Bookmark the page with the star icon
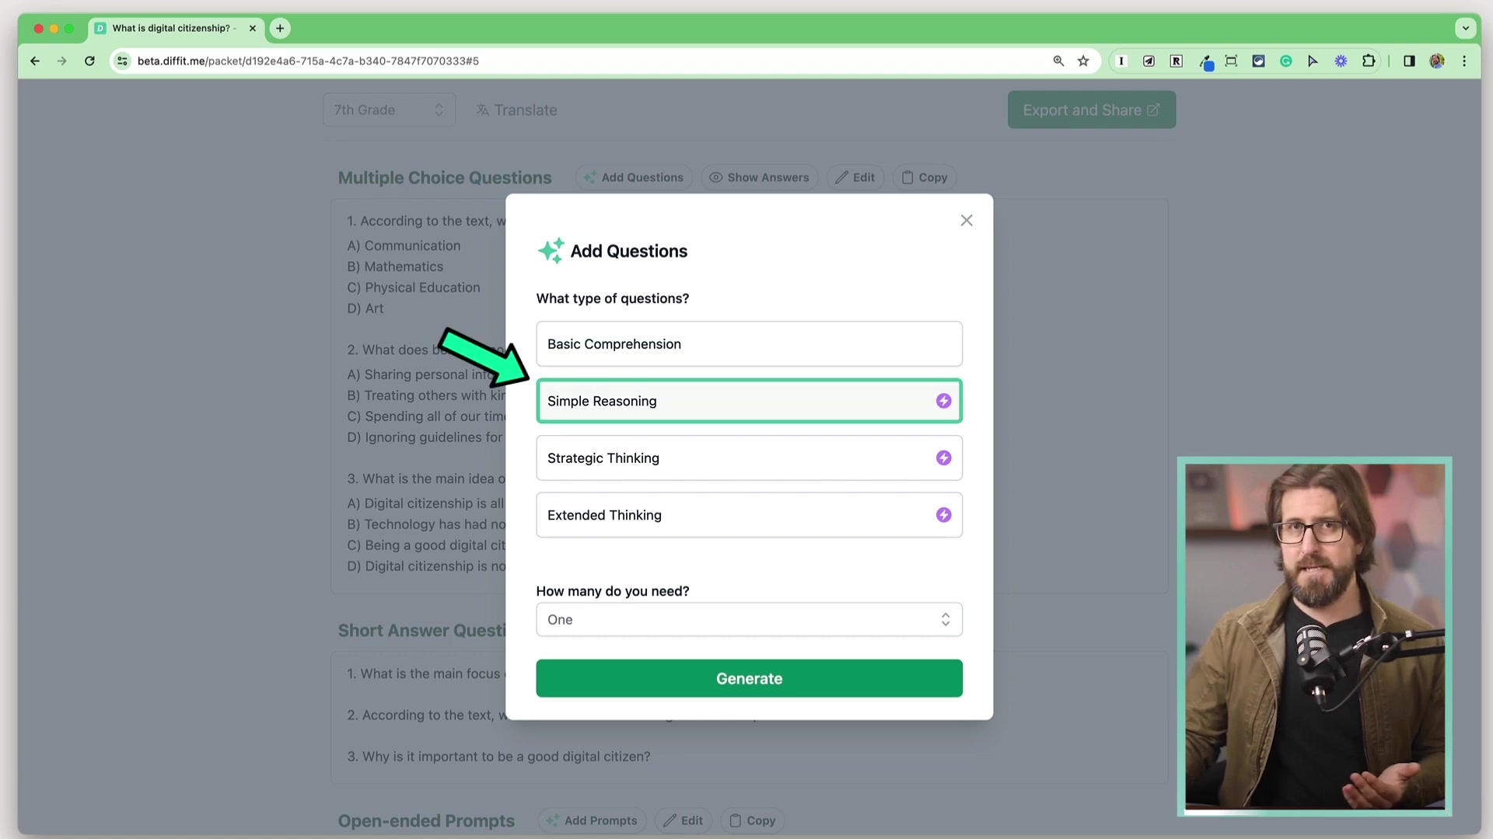The image size is (1493, 839). coord(1083,61)
